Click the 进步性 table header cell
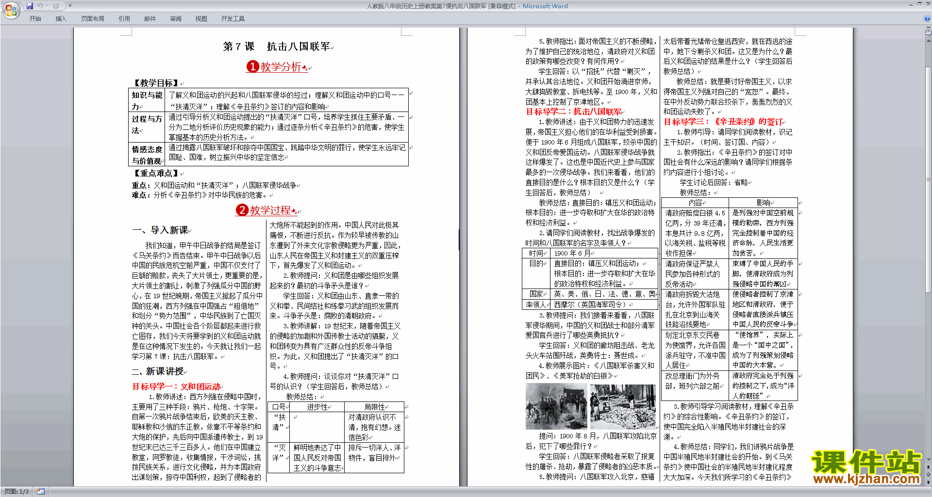Image resolution: width=932 pixels, height=497 pixels. pos(317,407)
